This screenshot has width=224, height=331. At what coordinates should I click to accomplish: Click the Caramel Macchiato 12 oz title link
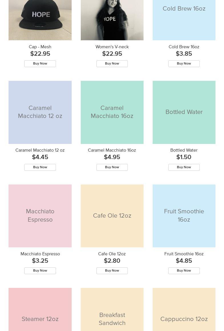tap(40, 150)
